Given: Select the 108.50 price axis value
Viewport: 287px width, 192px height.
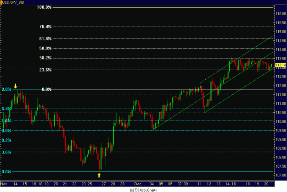Looking at the screenshot, I should click(x=281, y=148).
